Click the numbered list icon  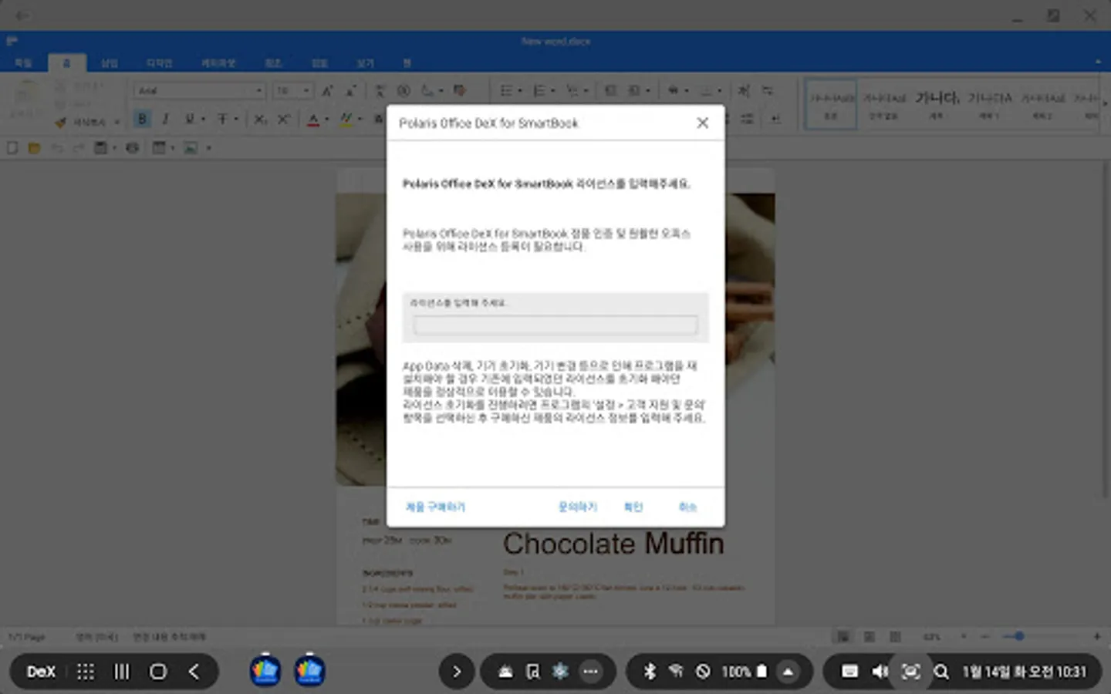click(x=539, y=91)
